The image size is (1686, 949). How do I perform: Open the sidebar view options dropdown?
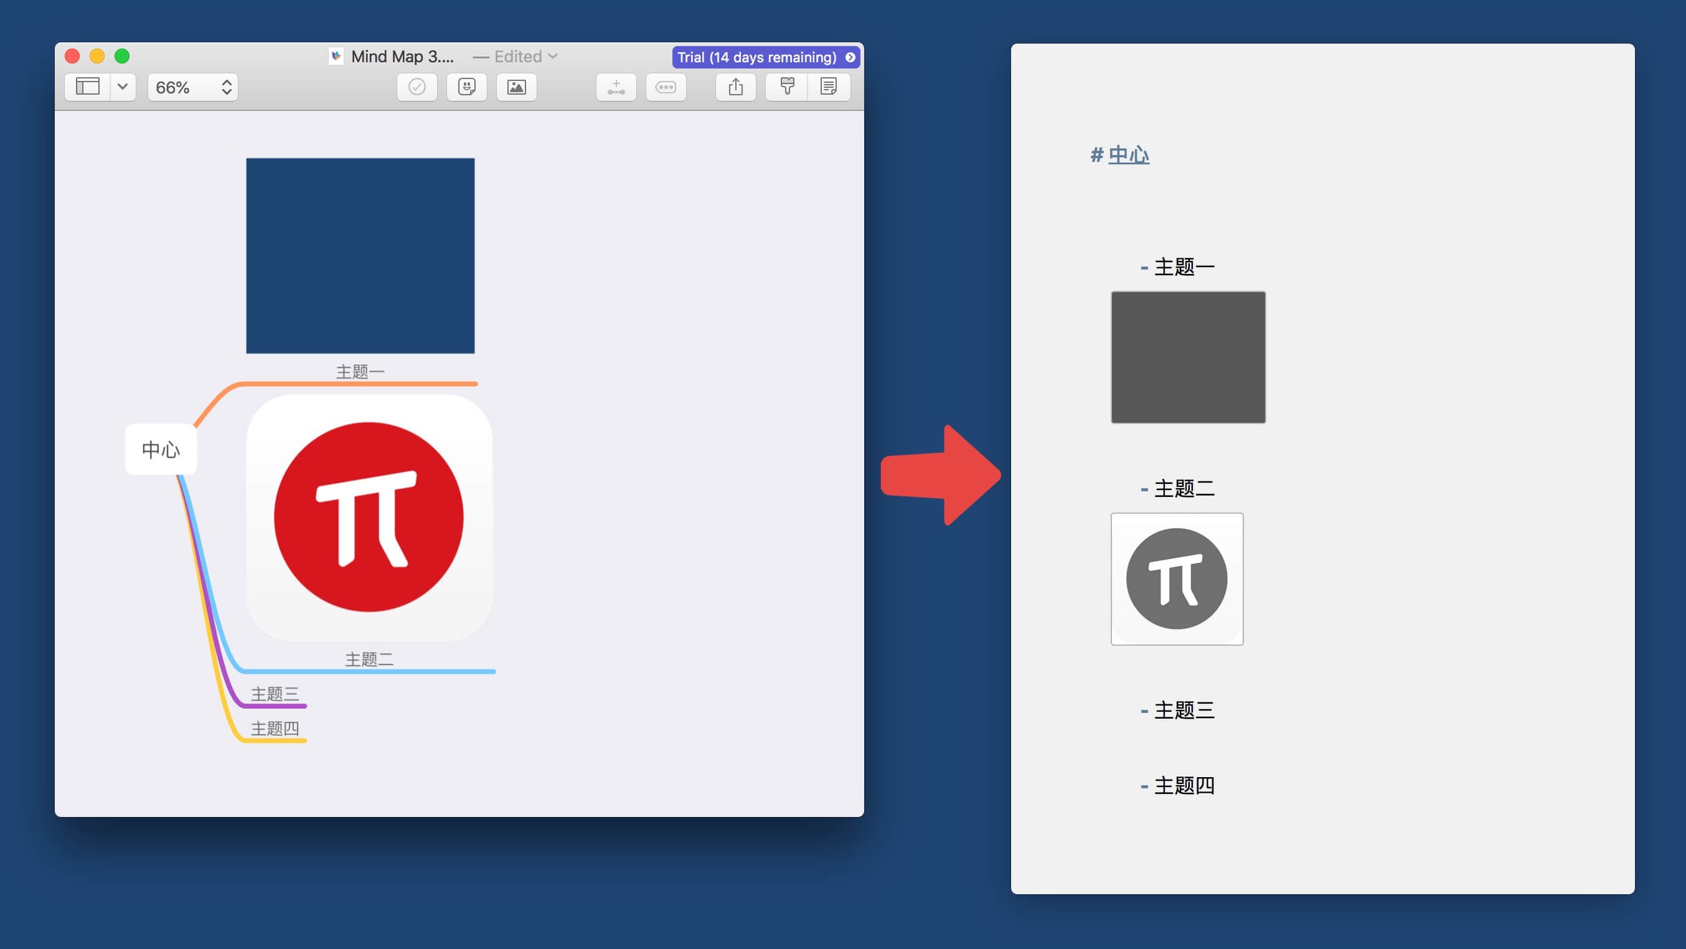pyautogui.click(x=123, y=87)
